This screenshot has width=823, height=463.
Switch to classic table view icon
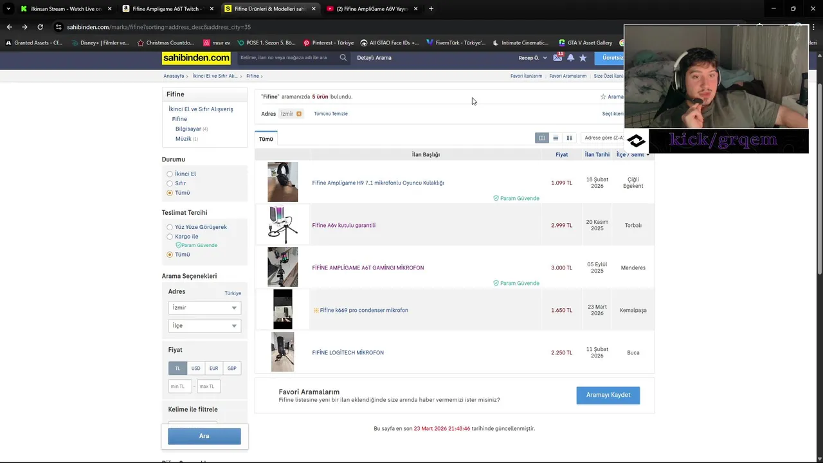(542, 138)
